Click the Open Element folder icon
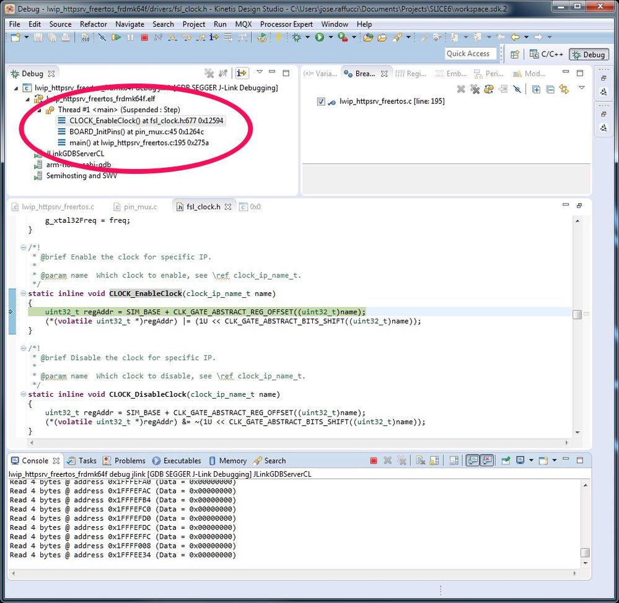Image resolution: width=619 pixels, height=603 pixels. tap(368, 38)
